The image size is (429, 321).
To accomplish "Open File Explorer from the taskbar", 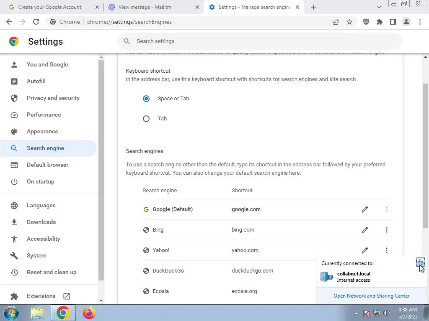I will 37,313.
